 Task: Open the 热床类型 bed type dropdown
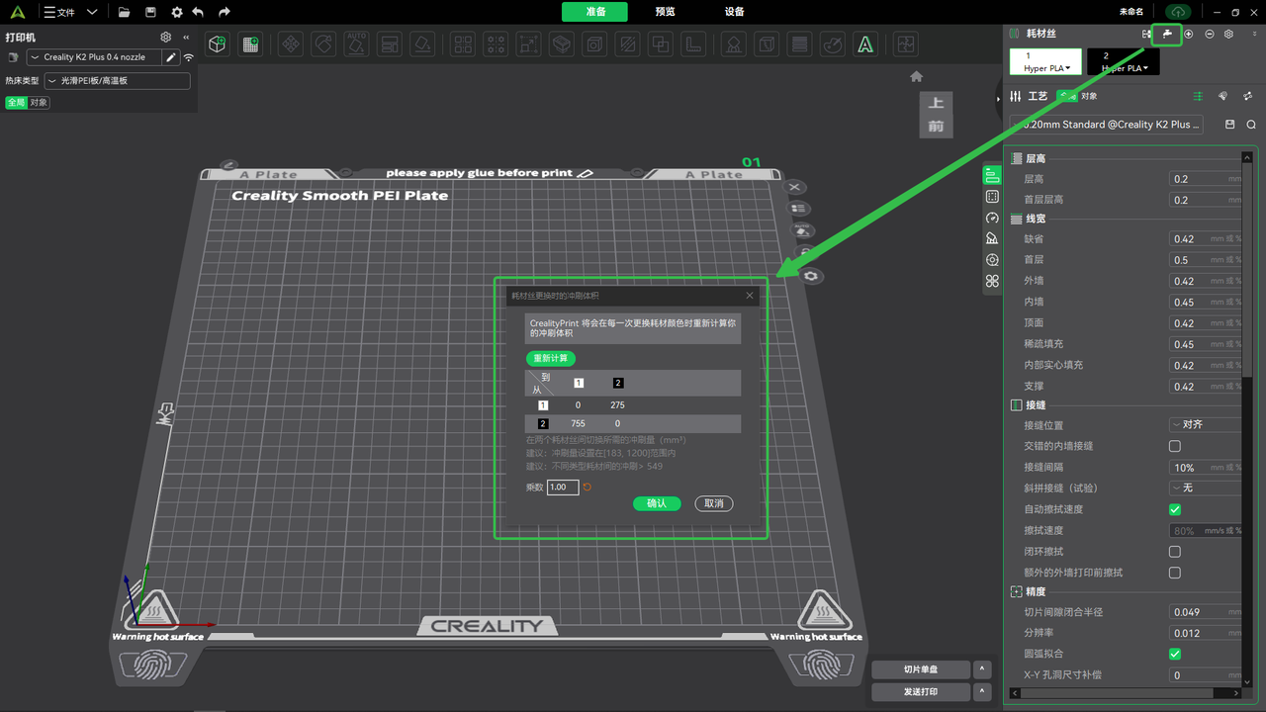[x=117, y=81]
